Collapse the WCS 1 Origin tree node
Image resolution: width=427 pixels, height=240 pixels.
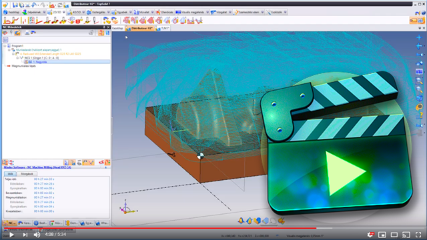(x=17, y=58)
